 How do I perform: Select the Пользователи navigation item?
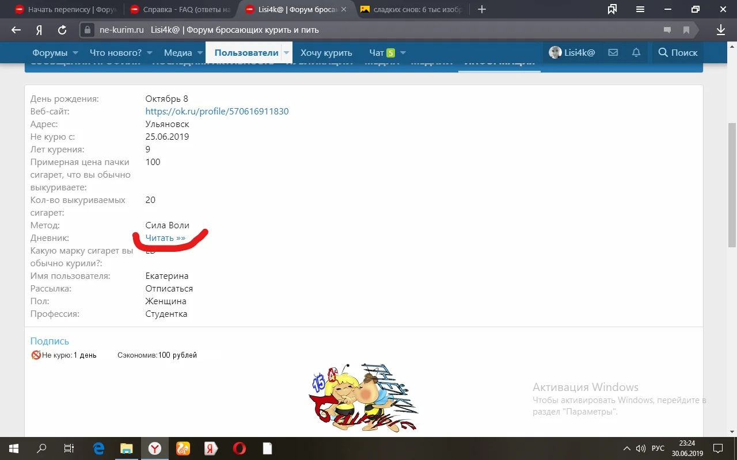pos(246,52)
